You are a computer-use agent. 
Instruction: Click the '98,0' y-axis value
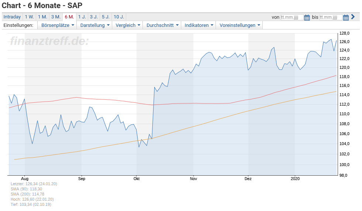click(343, 176)
